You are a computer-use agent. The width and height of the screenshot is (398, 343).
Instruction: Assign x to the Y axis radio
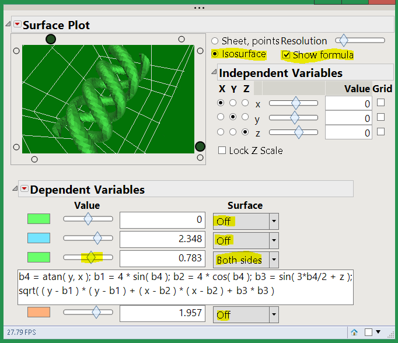233,103
